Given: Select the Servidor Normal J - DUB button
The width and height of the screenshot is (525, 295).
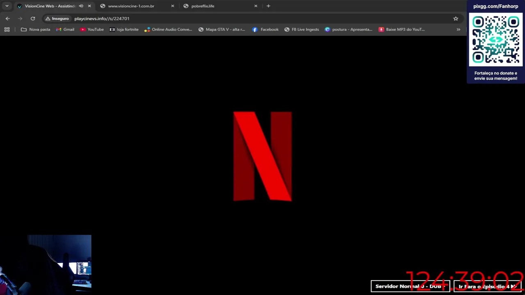Looking at the screenshot, I should (410, 286).
